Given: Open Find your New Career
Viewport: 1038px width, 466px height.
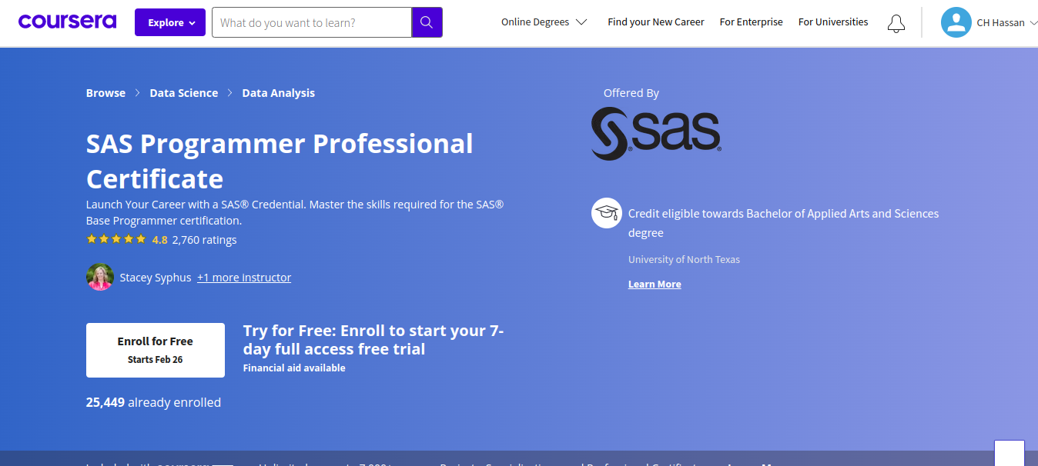Looking at the screenshot, I should (656, 22).
